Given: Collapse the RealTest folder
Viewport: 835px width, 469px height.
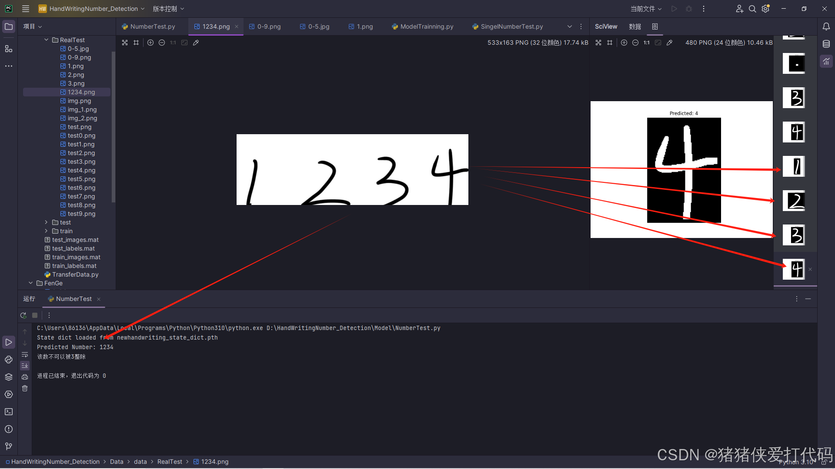Looking at the screenshot, I should coord(47,40).
